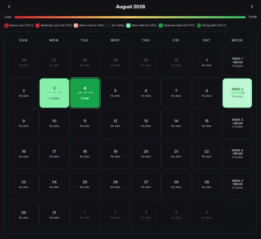The image size is (261, 239).
Task: Click the FRI column header
Action: tap(176, 40)
